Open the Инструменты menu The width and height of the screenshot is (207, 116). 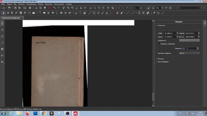coord(59,4)
